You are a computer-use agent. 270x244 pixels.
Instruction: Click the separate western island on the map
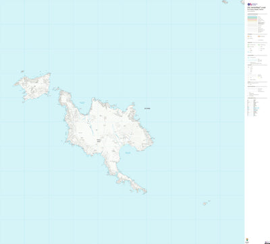(x=33, y=87)
